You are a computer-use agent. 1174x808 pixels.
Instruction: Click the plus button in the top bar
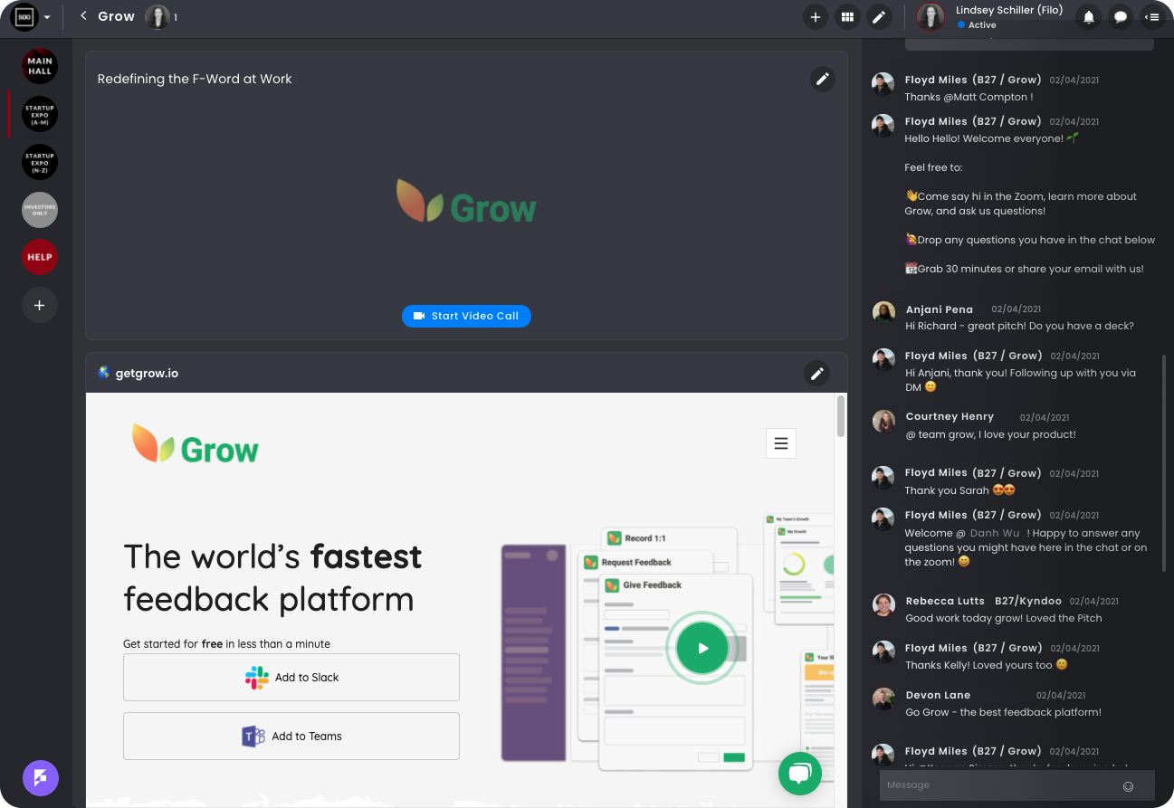pyautogui.click(x=816, y=16)
